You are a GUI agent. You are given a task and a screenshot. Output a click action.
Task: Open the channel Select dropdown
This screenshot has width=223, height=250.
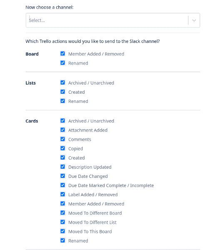click(x=113, y=20)
